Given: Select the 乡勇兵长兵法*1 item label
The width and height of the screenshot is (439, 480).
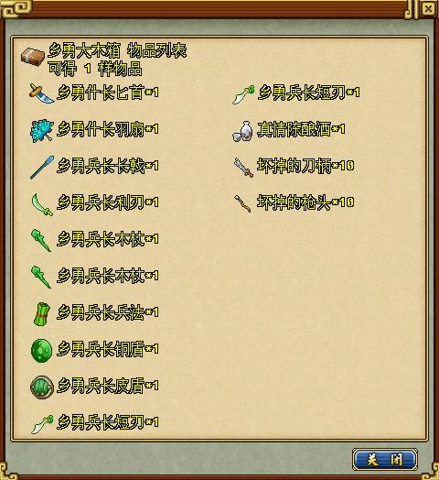Looking at the screenshot, I should [108, 313].
